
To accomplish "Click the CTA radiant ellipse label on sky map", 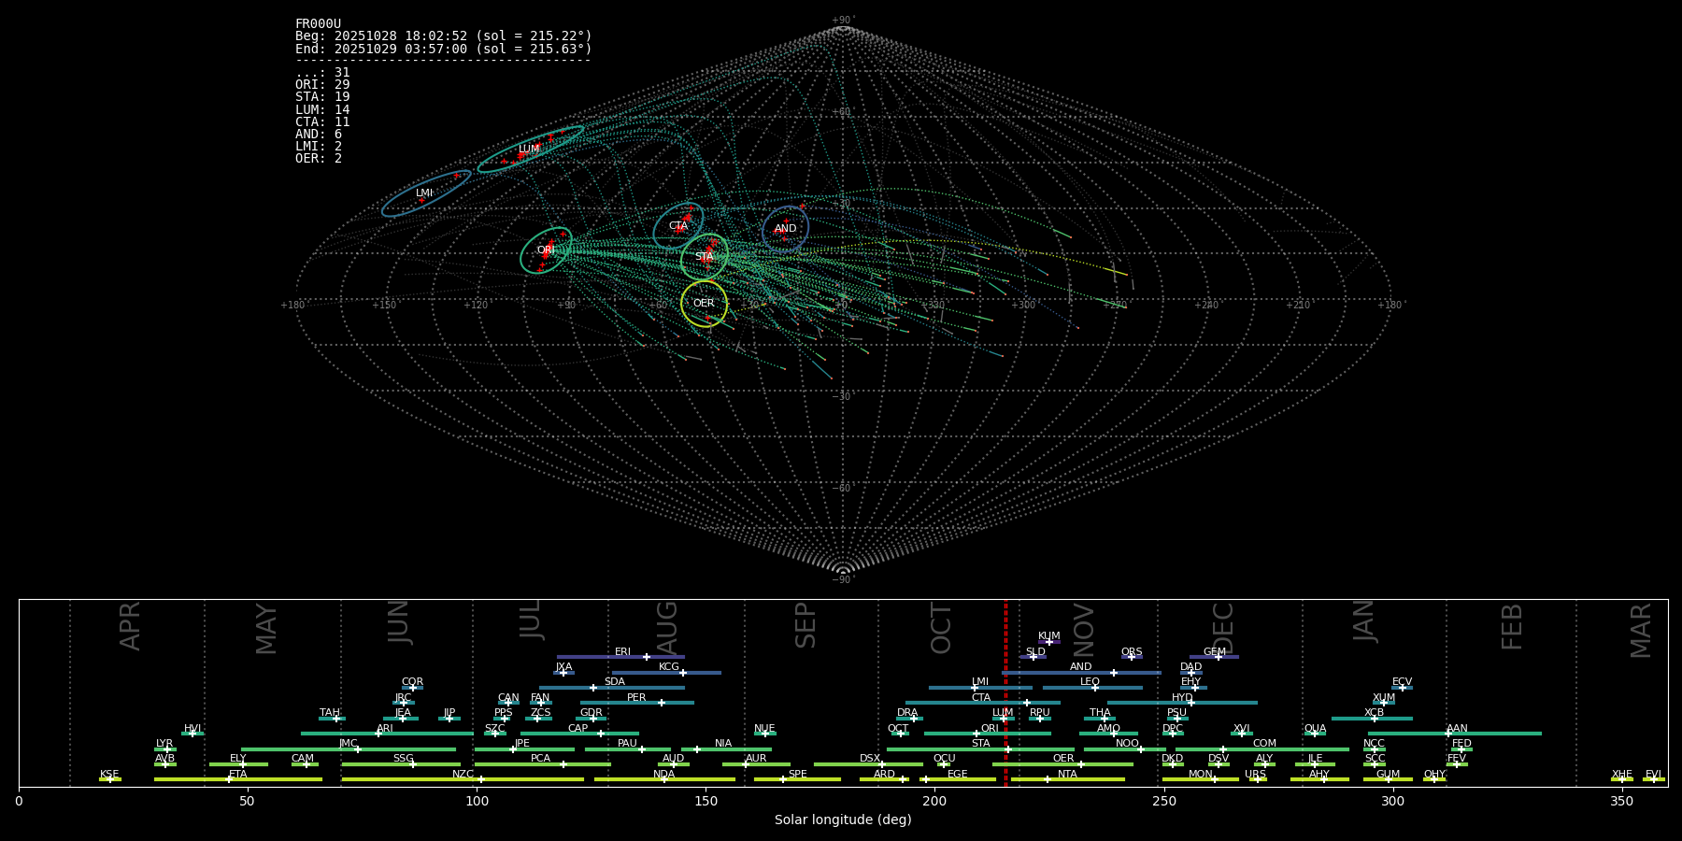I will [678, 226].
